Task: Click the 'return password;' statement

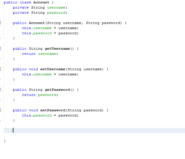Action: click(x=40, y=95)
